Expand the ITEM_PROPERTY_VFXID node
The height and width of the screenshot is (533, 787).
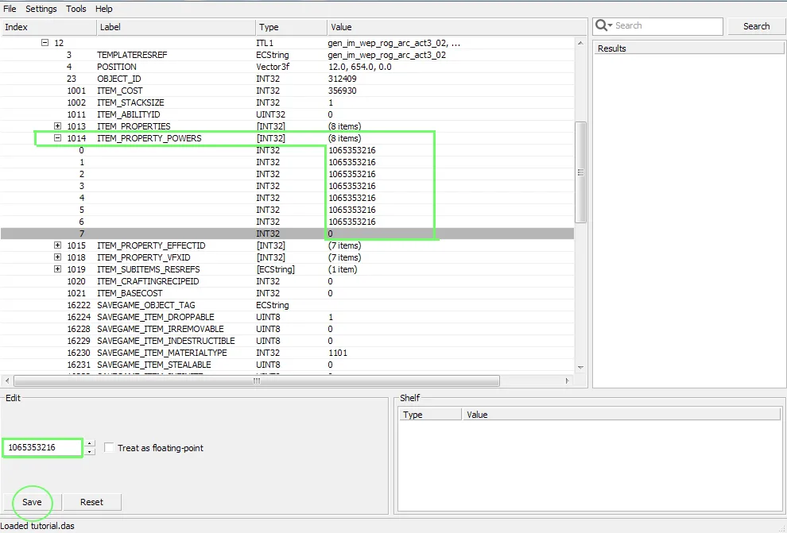(57, 257)
